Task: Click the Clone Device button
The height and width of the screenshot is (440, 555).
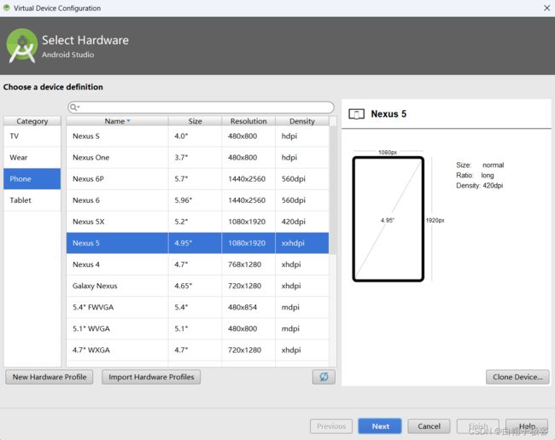Action: point(517,377)
